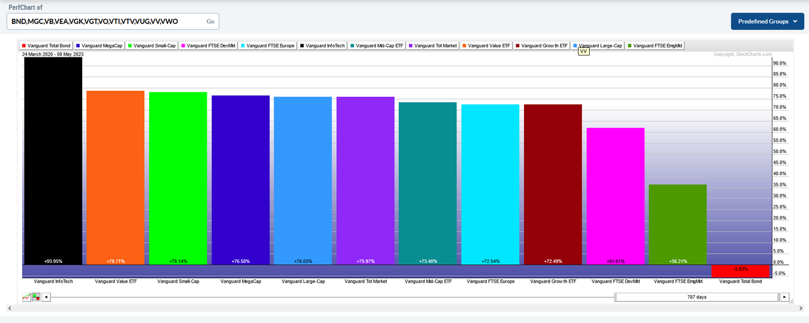
Task: Toggle Vanguard Large-Cap legend item
Action: (597, 46)
